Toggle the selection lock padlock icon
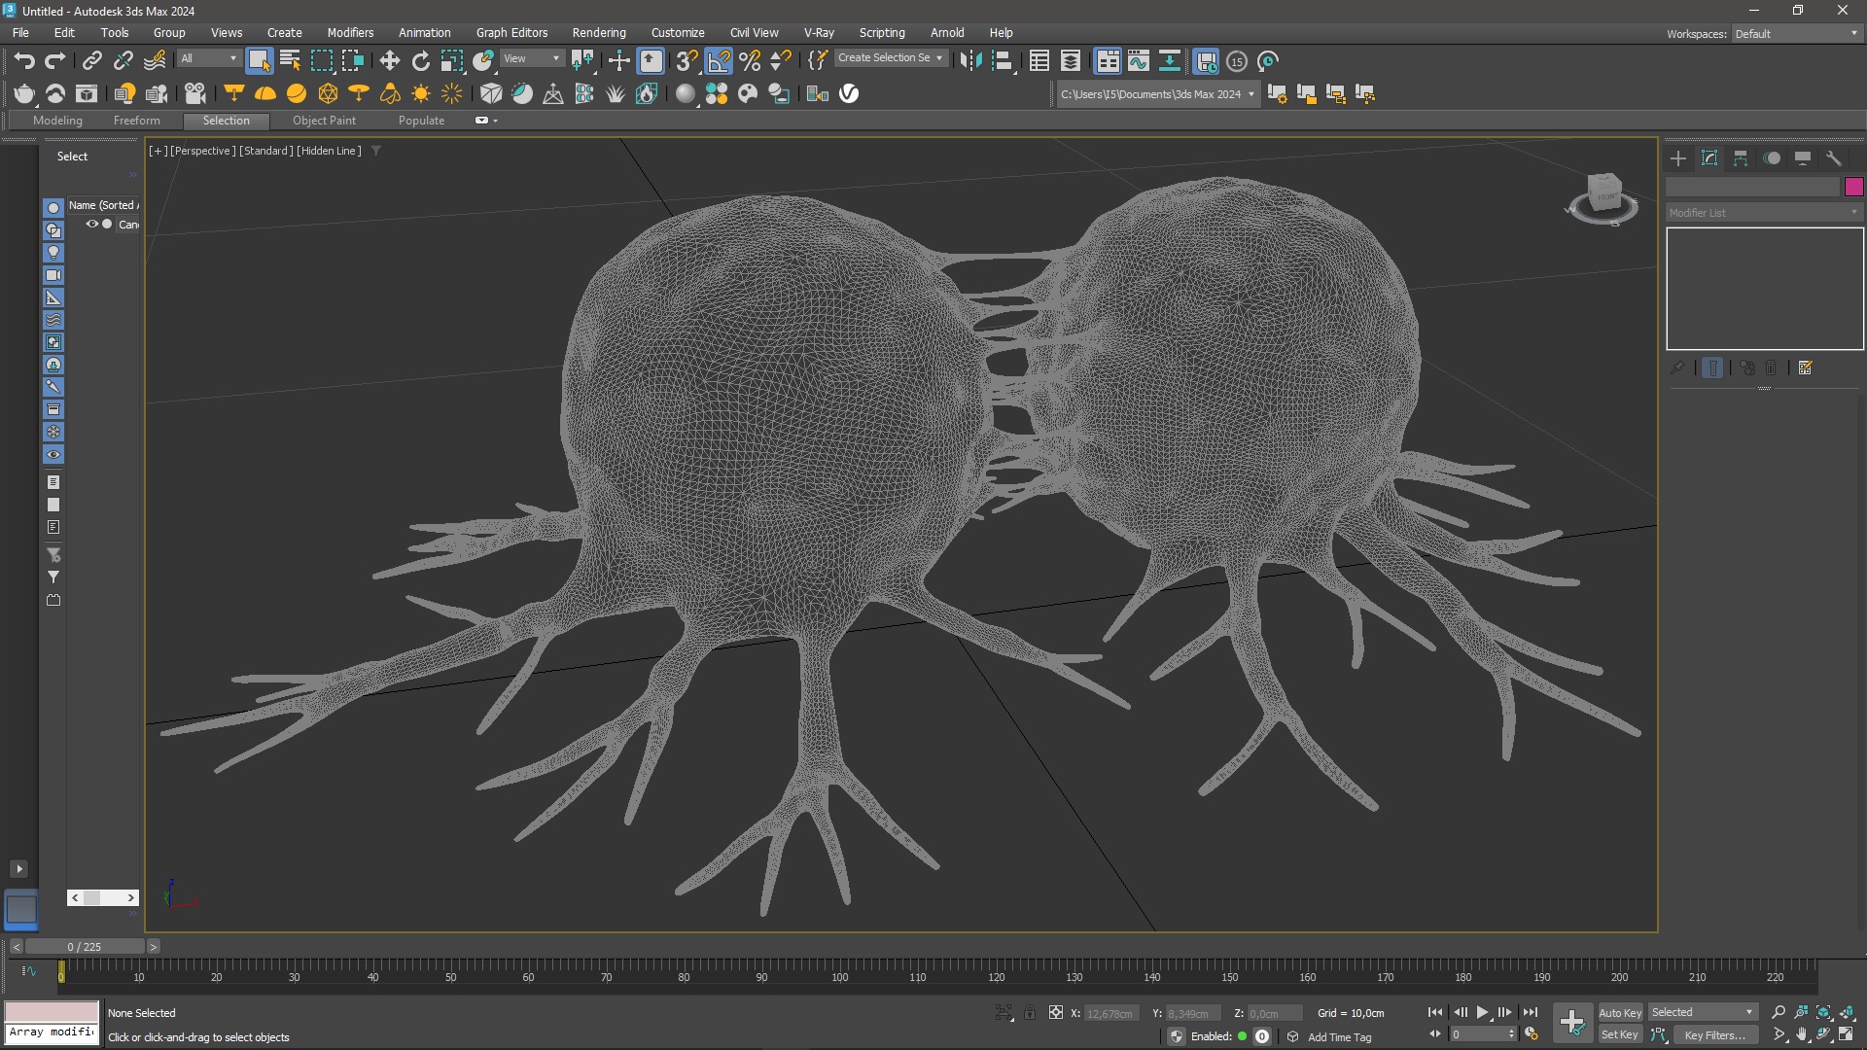 (x=1030, y=1013)
